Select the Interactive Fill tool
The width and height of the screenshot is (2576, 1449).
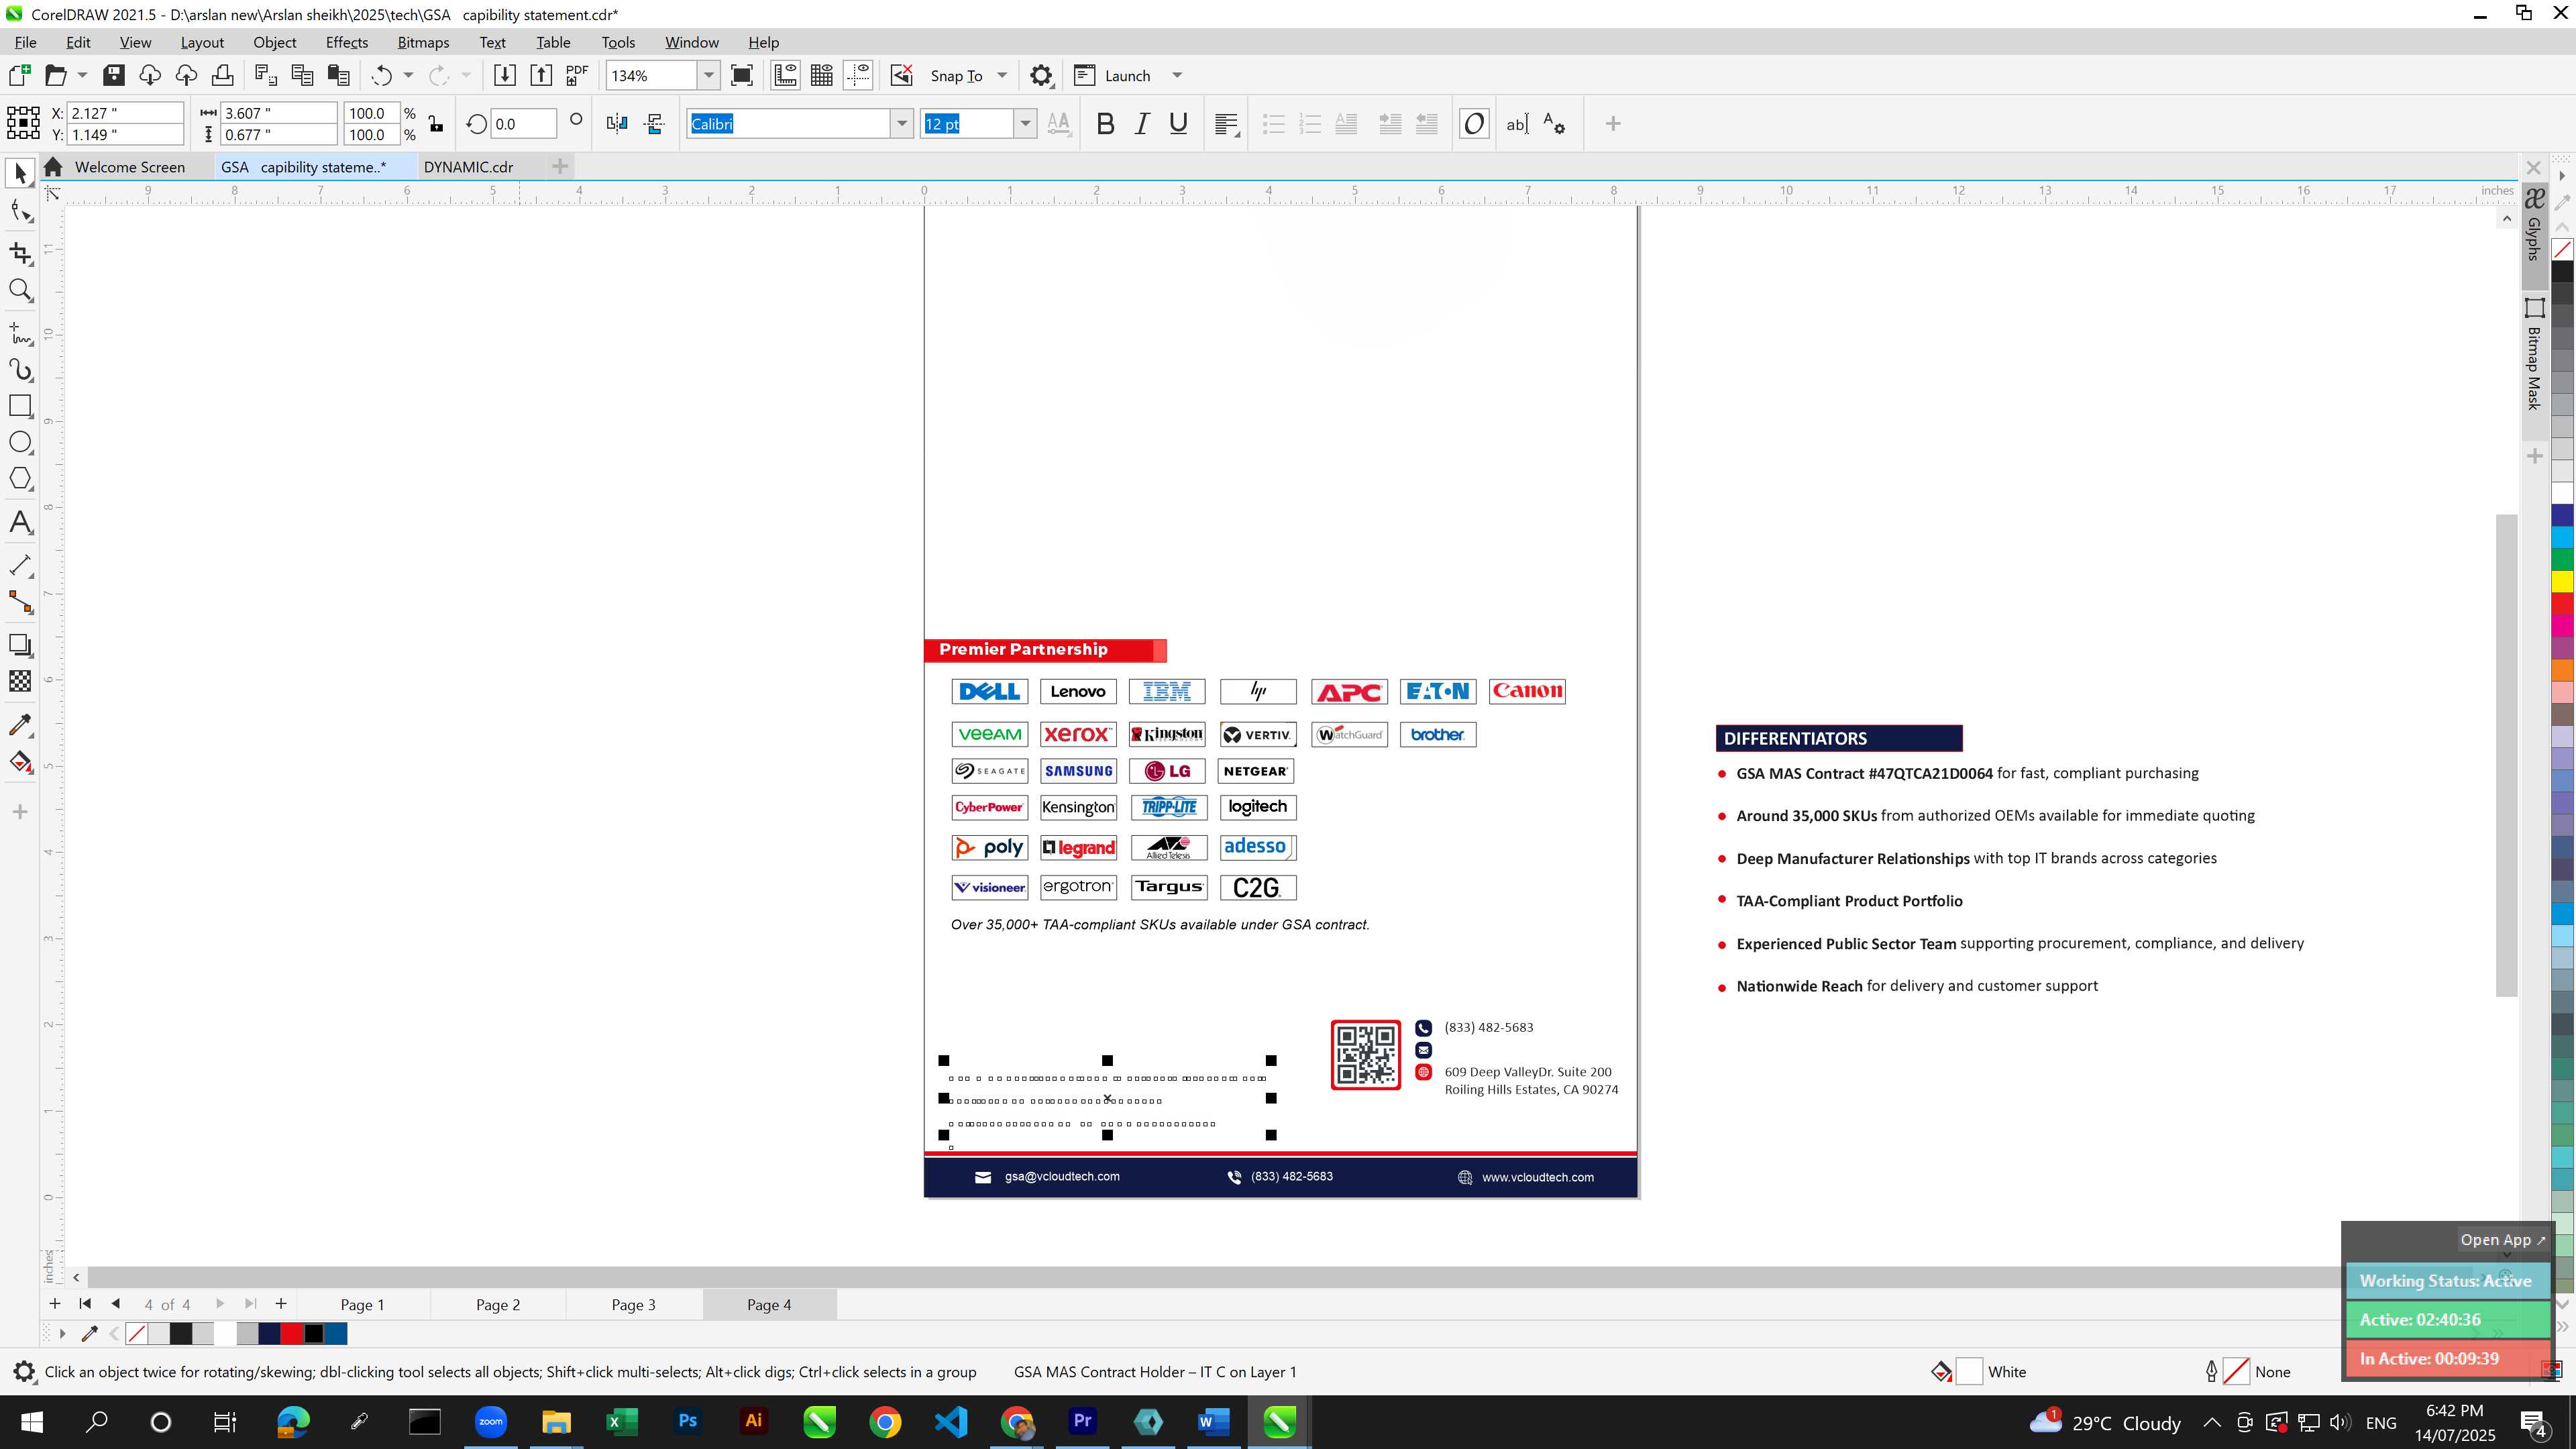click(x=20, y=762)
